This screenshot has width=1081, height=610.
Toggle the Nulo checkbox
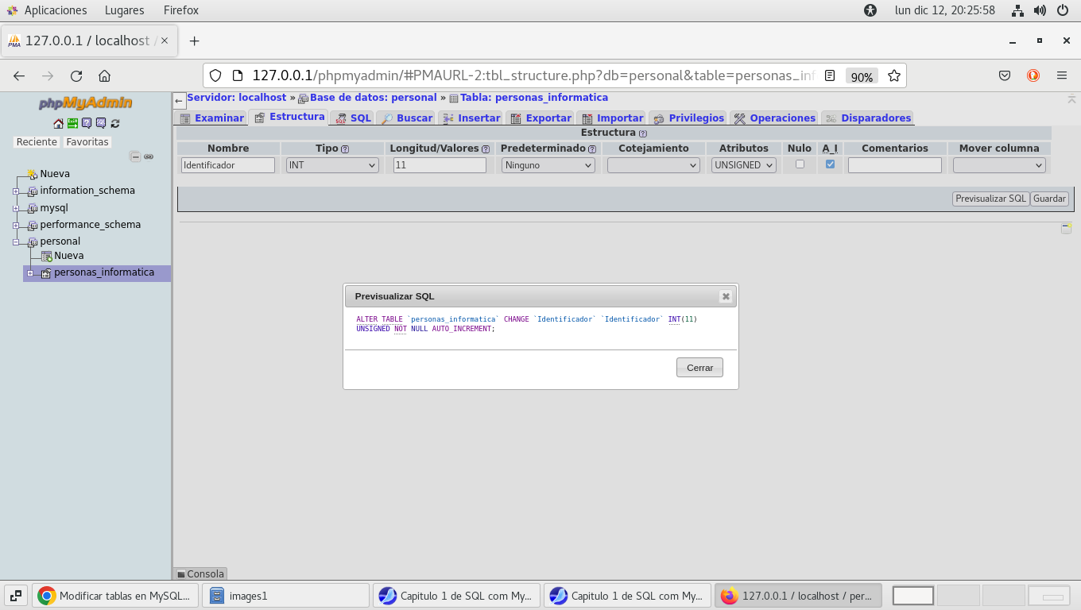[800, 164]
